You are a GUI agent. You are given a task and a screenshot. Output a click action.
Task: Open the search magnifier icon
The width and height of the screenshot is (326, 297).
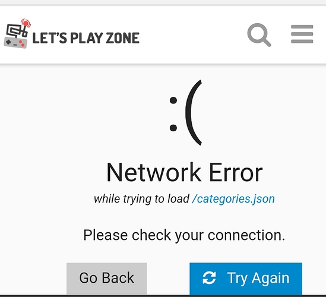click(259, 34)
